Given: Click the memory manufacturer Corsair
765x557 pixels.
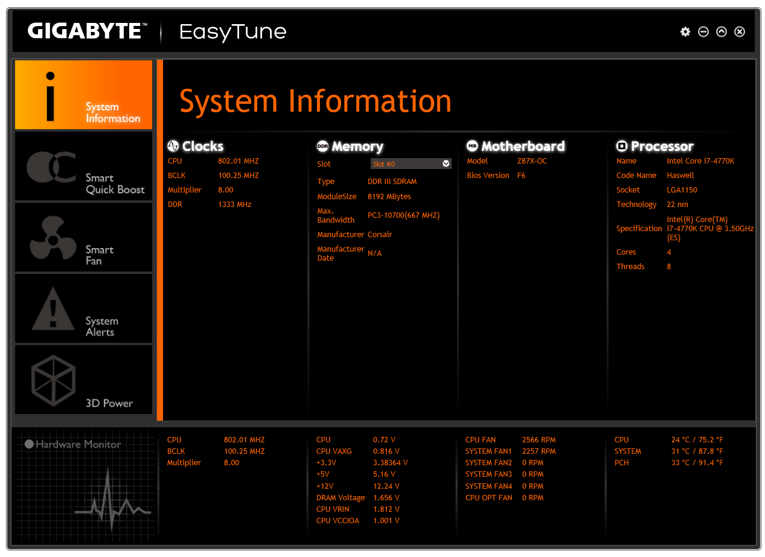Looking at the screenshot, I should point(380,235).
